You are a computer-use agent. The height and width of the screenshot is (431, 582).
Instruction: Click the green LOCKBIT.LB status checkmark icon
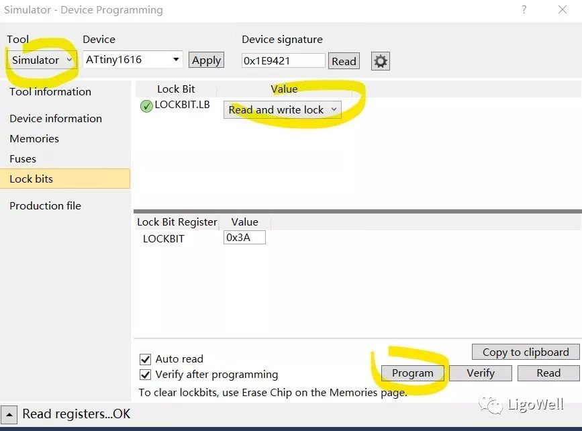[146, 106]
